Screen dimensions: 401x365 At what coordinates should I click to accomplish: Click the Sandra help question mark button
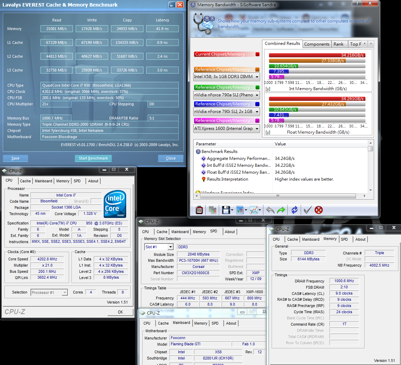[x=357, y=3]
